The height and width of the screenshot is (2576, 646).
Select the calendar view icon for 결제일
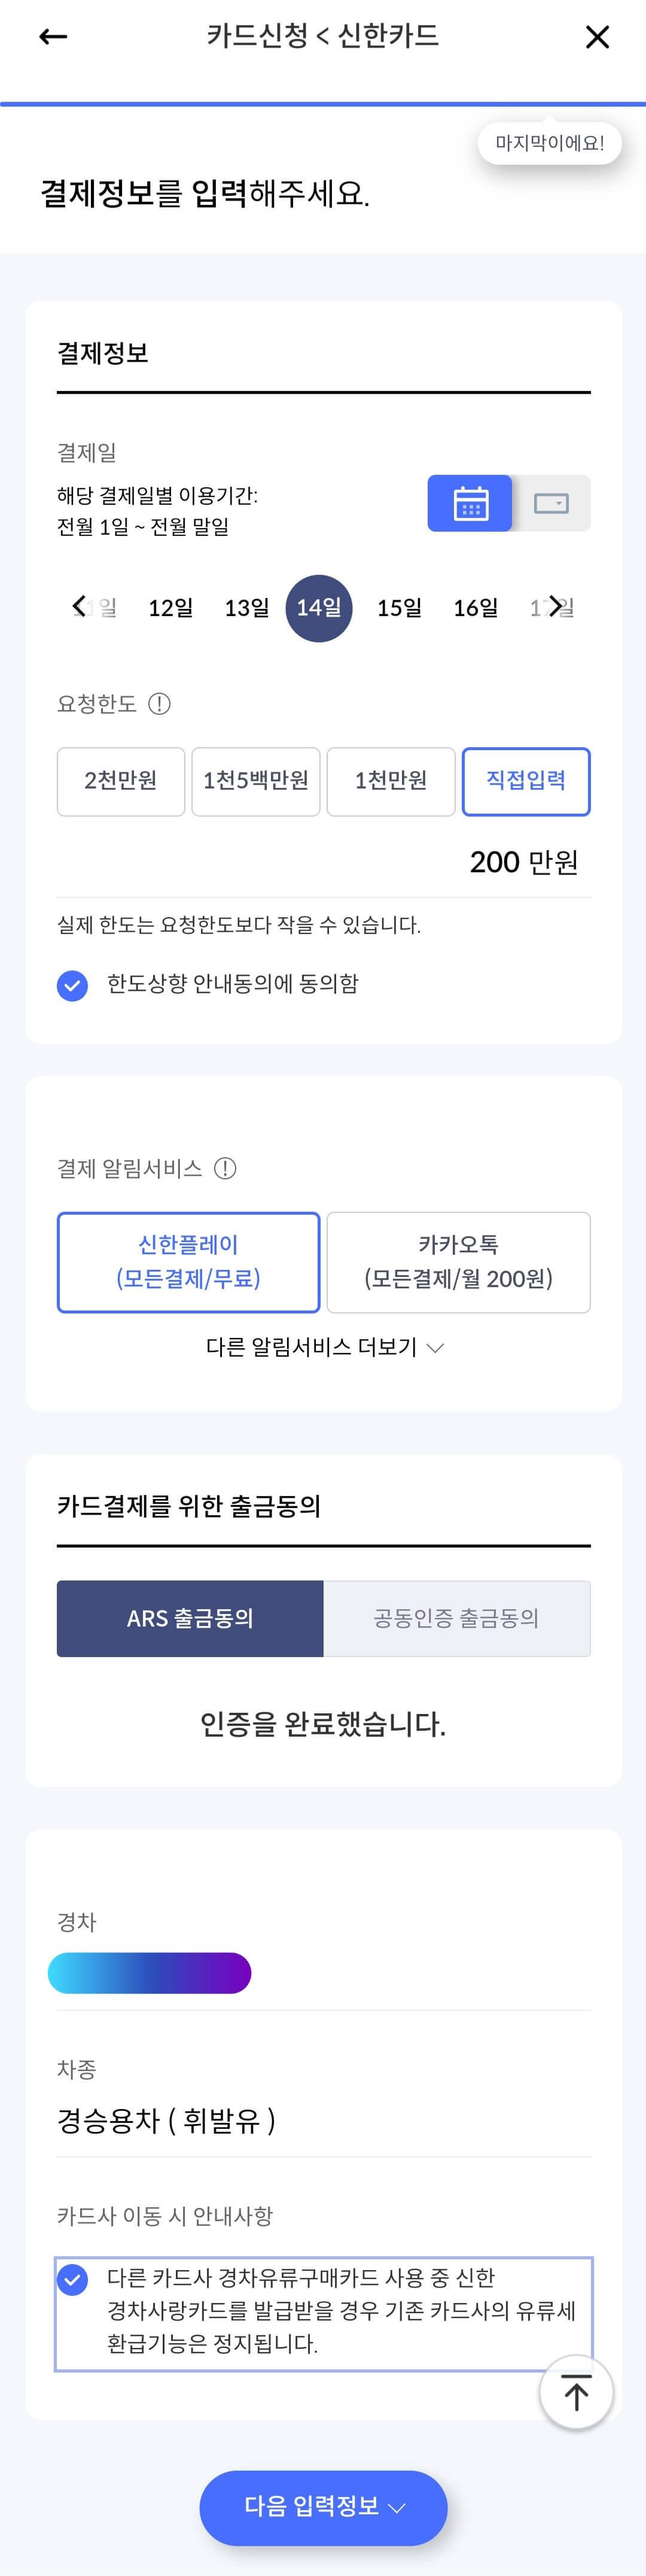click(468, 503)
